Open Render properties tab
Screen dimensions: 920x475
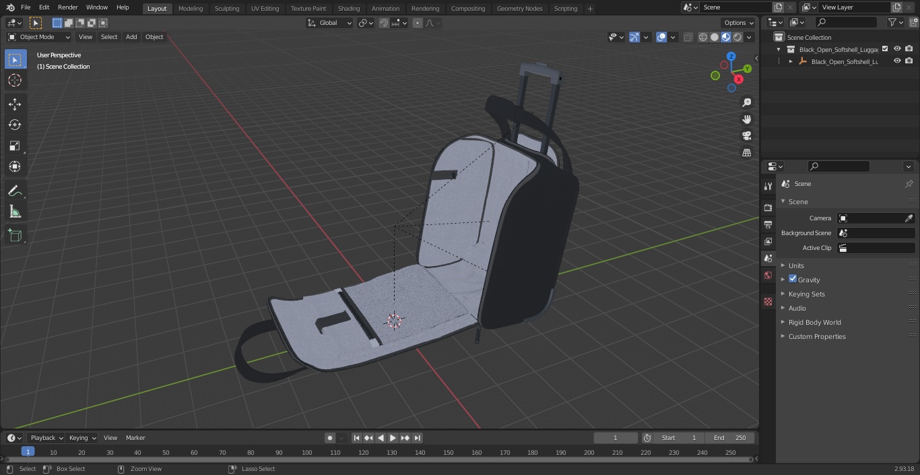[x=768, y=208]
